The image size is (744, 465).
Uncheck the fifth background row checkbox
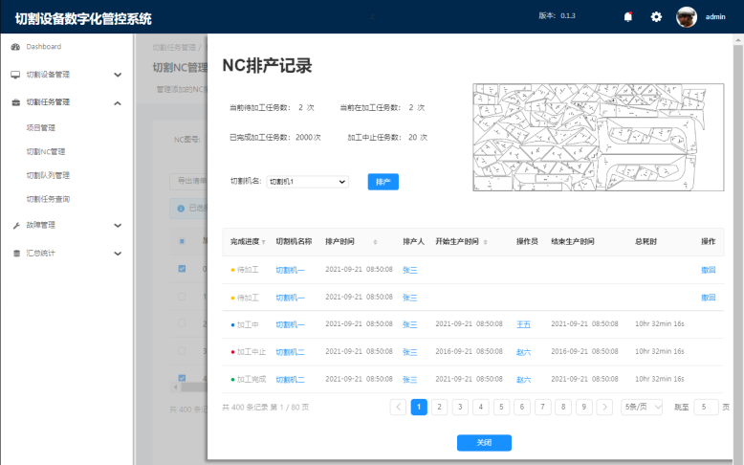pos(182,378)
